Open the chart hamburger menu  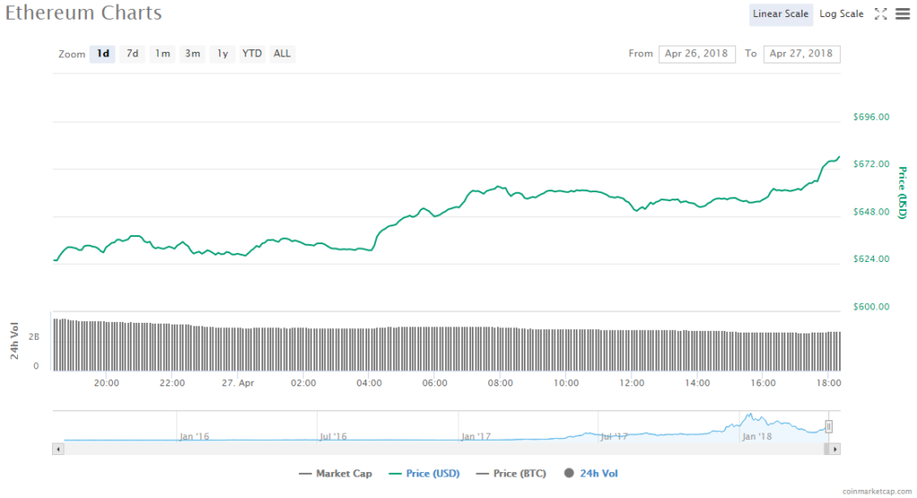pyautogui.click(x=902, y=13)
